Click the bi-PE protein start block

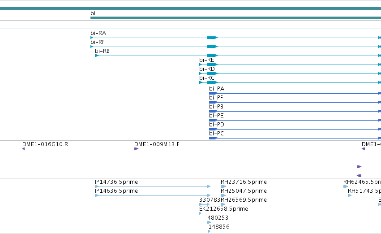click(x=213, y=121)
